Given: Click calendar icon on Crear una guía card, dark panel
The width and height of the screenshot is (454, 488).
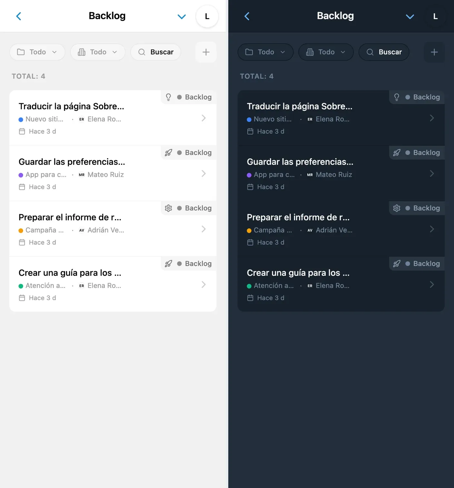Looking at the screenshot, I should click(x=250, y=298).
